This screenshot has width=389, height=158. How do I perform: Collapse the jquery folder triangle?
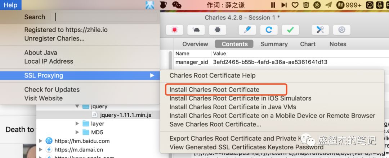[x=77, y=106]
